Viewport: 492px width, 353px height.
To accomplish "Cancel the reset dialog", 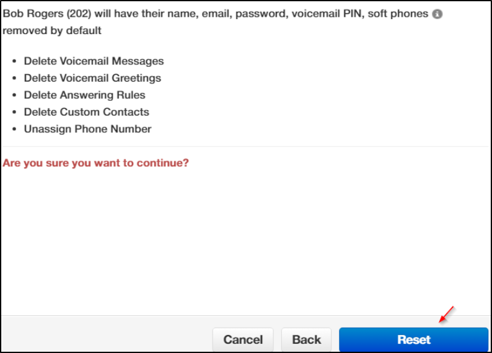I will [x=243, y=339].
